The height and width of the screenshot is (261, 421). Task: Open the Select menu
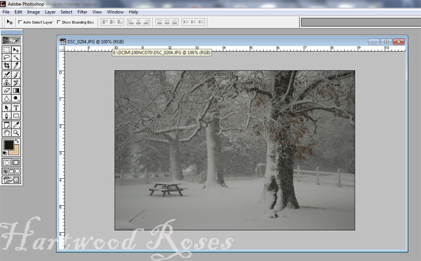pyautogui.click(x=66, y=12)
